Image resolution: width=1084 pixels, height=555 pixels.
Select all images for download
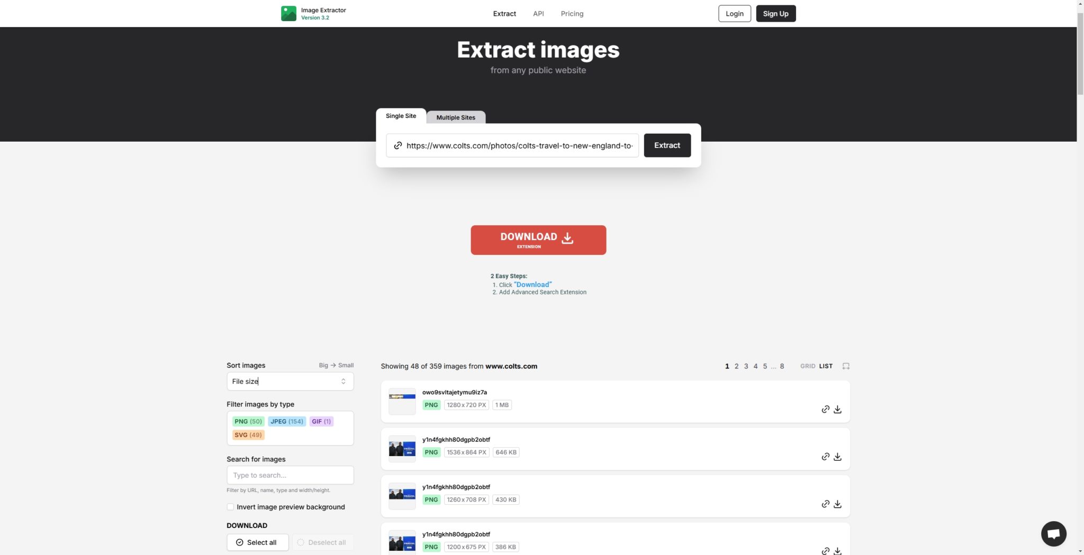pos(257,542)
